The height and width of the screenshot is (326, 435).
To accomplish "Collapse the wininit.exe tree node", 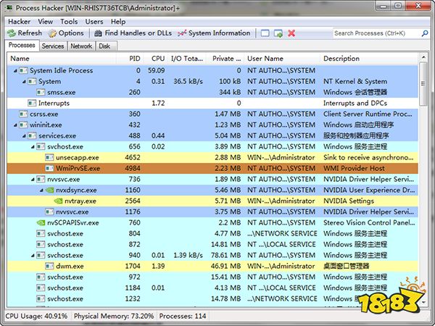I will coord(15,125).
